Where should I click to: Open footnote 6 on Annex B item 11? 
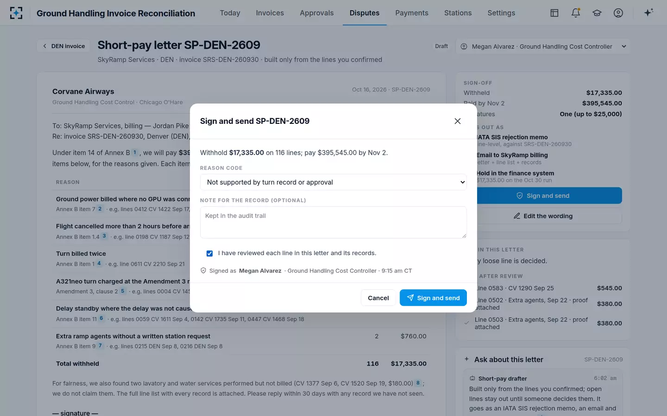(x=101, y=318)
